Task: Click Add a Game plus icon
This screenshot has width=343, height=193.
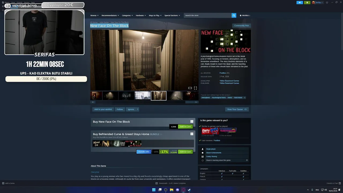Action: tap(3, 183)
